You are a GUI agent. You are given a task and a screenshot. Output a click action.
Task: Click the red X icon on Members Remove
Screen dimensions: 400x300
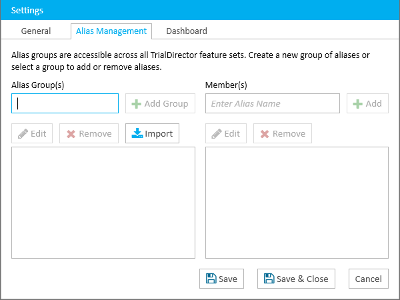pos(265,134)
